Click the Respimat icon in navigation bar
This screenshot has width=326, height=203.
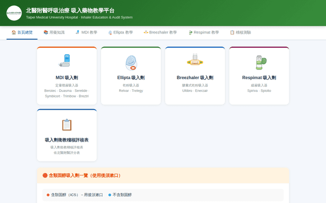191,32
